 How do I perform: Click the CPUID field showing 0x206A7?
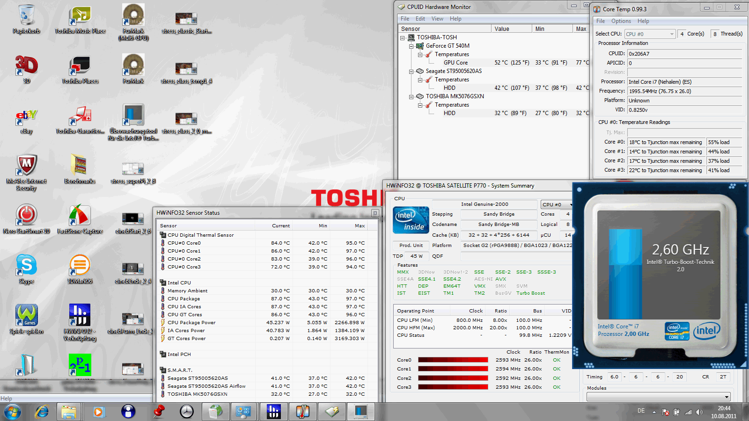685,54
